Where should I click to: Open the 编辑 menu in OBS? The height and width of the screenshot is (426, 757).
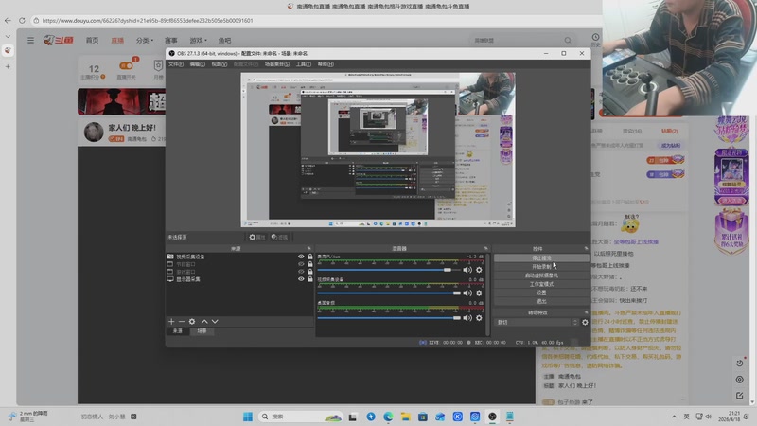click(x=197, y=64)
